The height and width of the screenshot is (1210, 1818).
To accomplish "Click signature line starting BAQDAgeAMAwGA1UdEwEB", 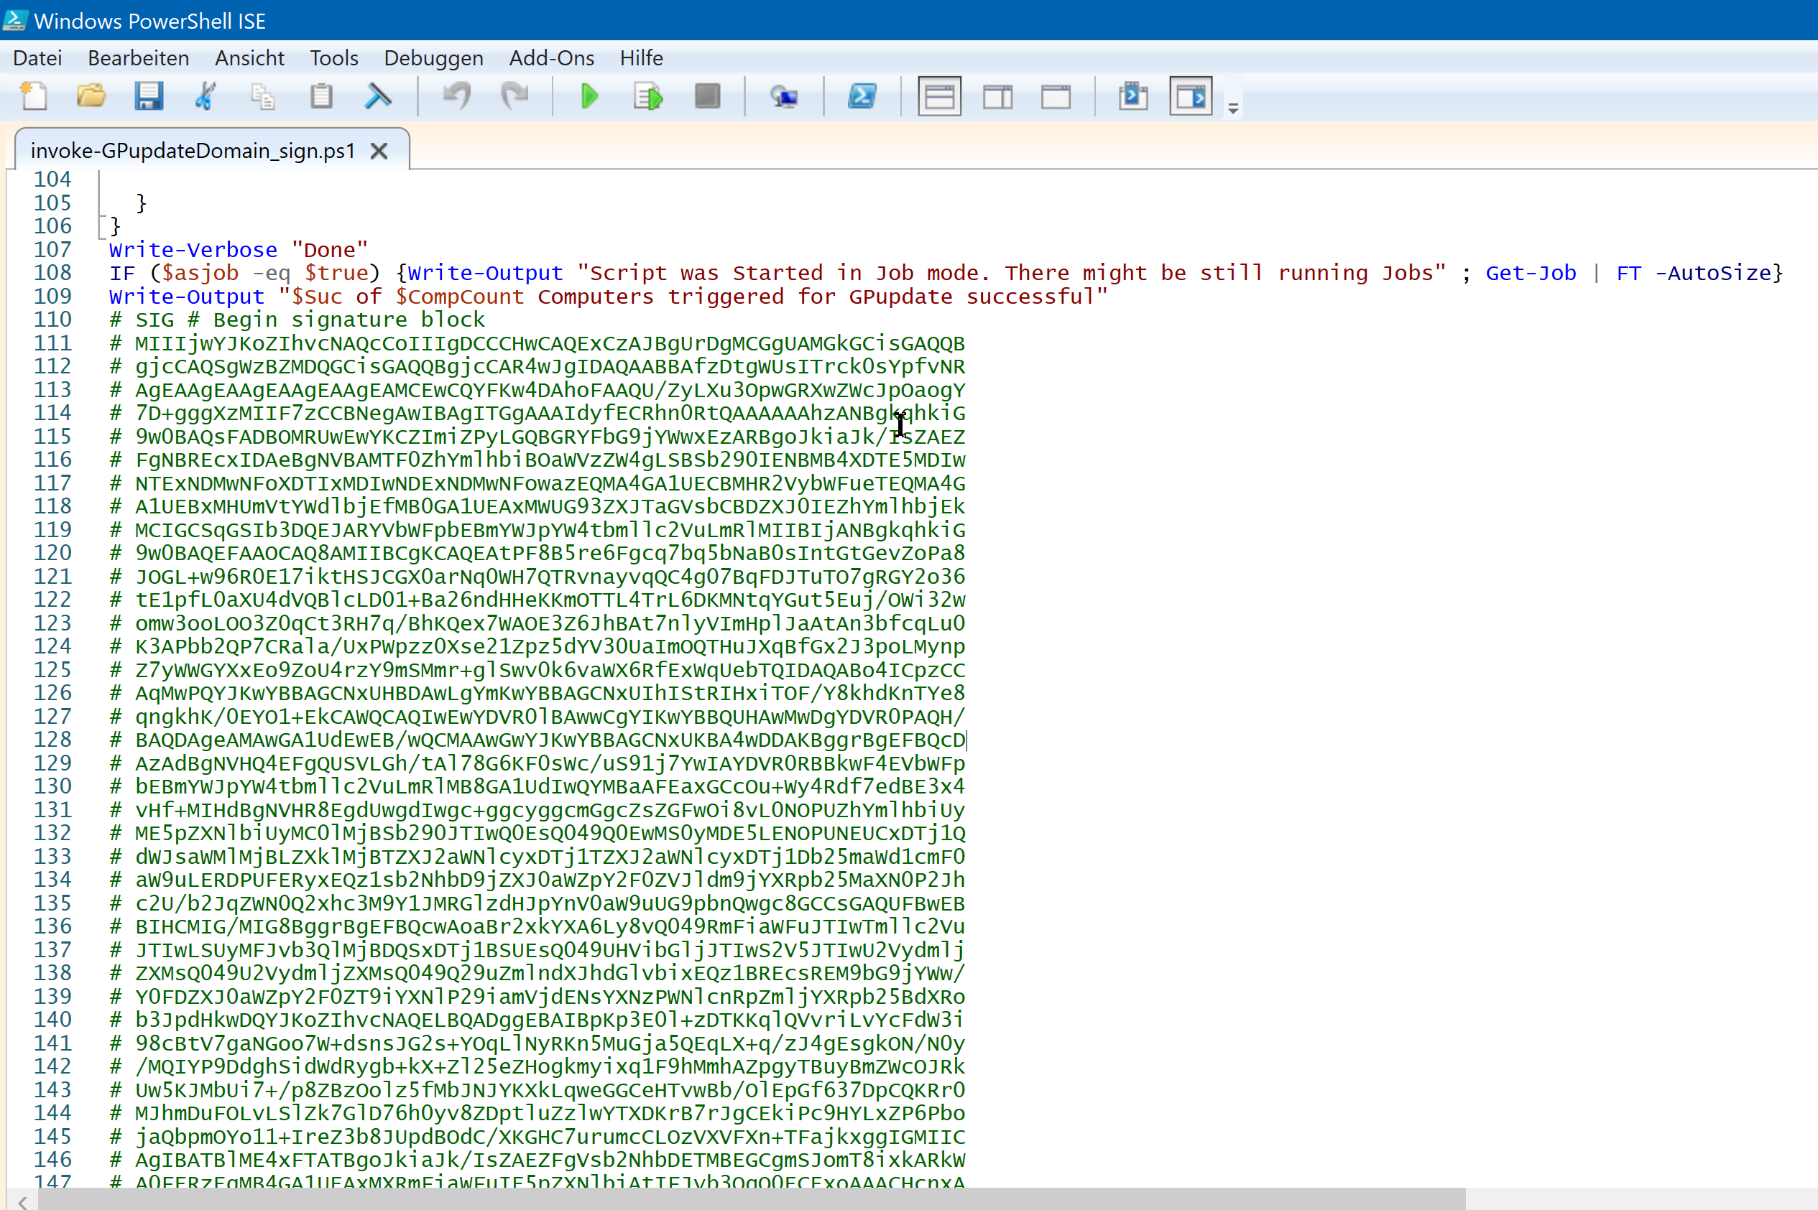I will 537,739.
